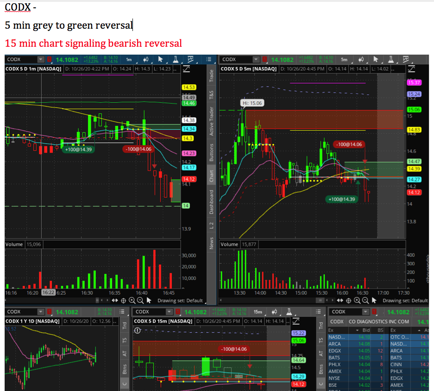
Task: Open studies flask icon in 5m chart toolbar
Action: pos(391,59)
